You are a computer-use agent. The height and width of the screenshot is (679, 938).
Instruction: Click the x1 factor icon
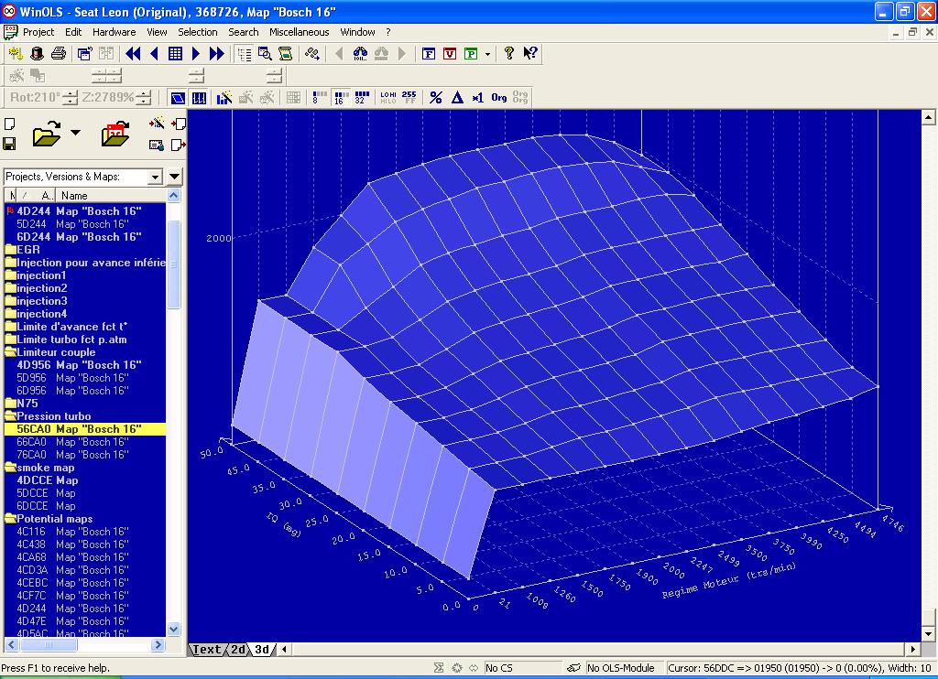(478, 97)
